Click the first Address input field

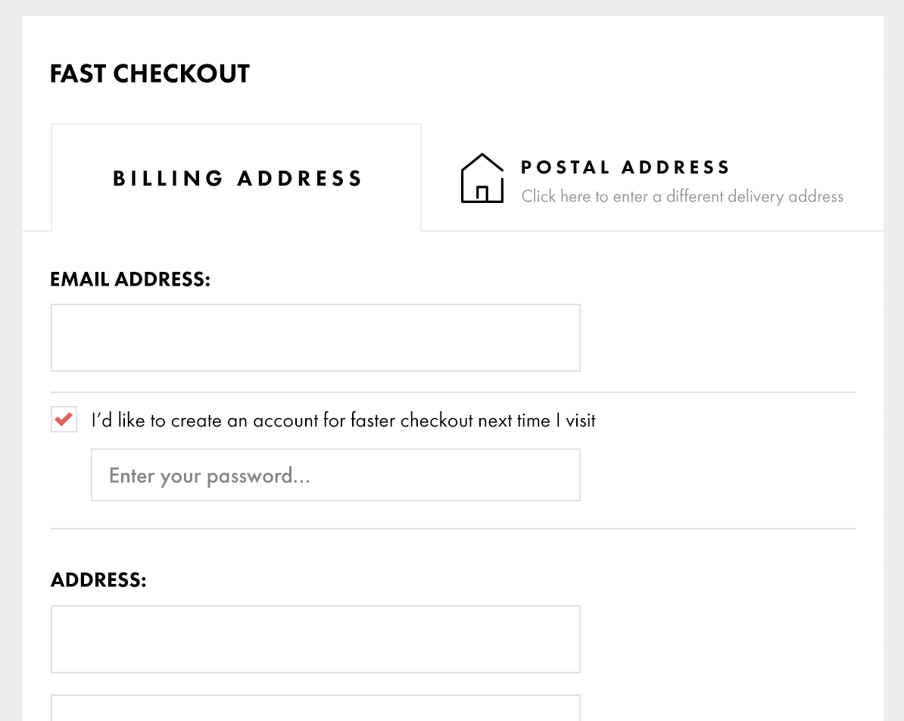coord(316,639)
